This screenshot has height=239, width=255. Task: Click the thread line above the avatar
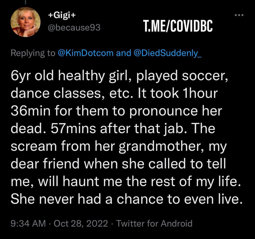coord(25,2)
